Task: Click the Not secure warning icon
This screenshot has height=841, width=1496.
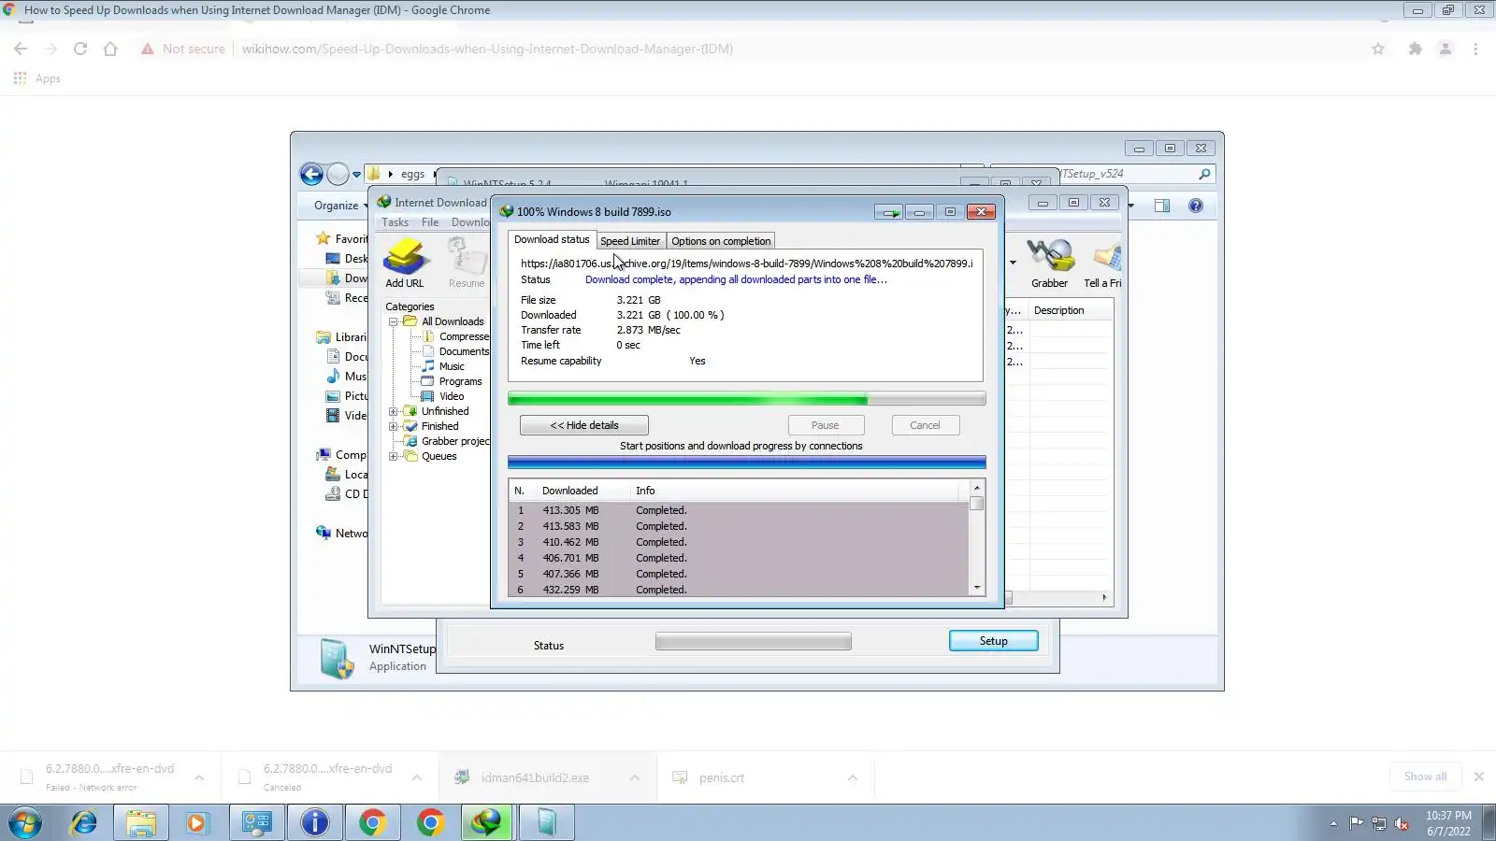Action: [x=147, y=49]
